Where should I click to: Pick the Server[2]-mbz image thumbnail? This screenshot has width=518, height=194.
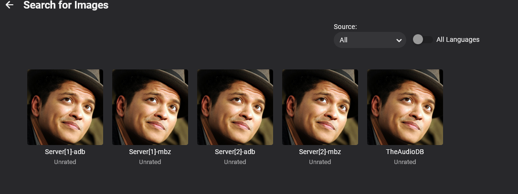[x=320, y=107]
